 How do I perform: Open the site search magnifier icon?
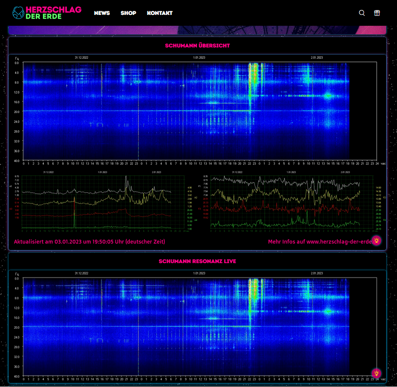(x=362, y=13)
